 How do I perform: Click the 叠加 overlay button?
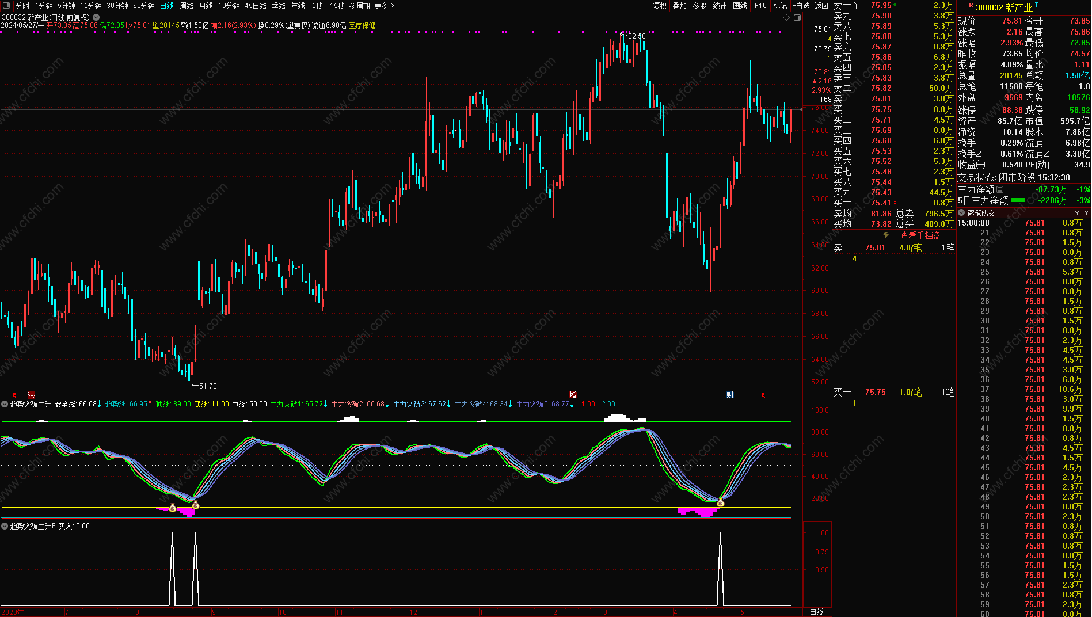(680, 6)
